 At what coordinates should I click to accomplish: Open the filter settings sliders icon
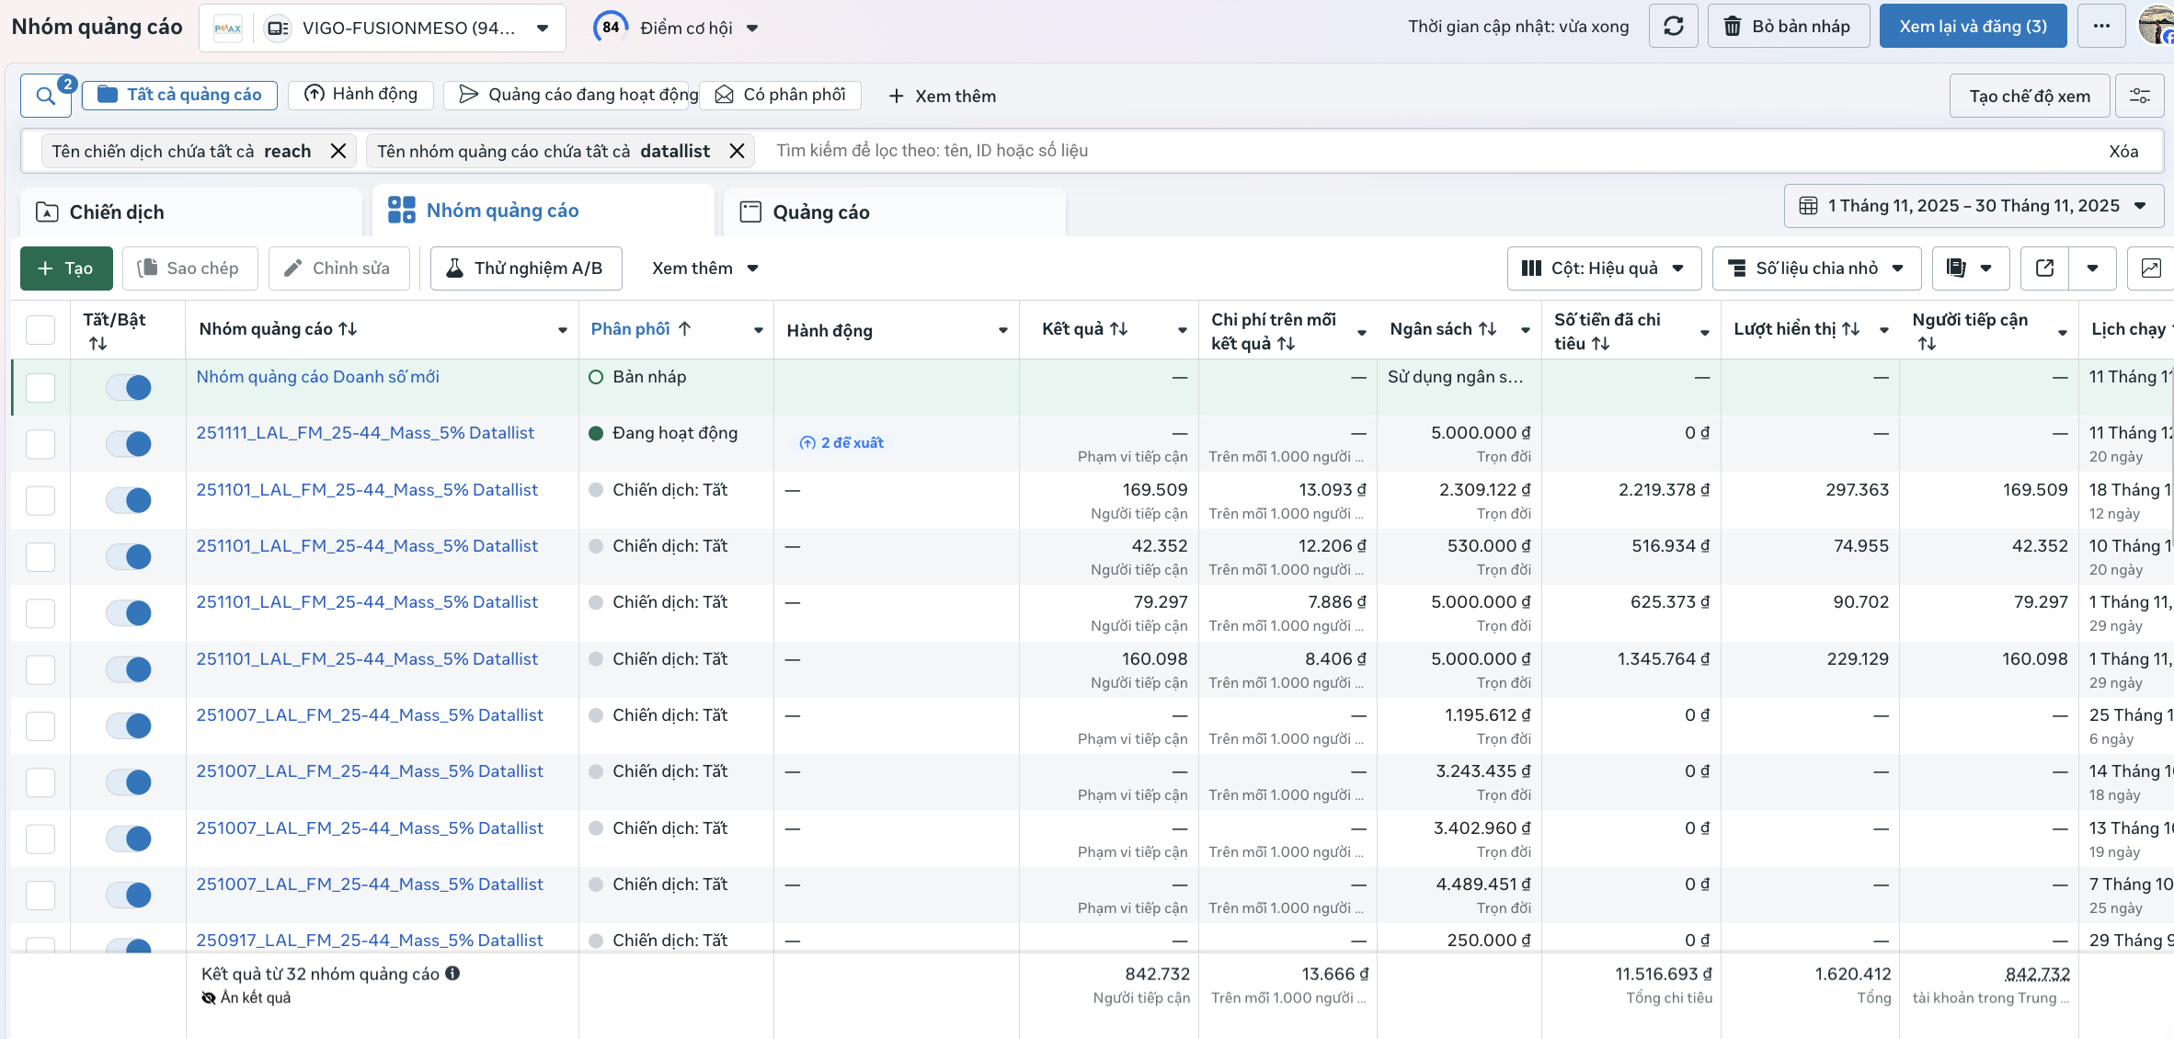pyautogui.click(x=2140, y=96)
